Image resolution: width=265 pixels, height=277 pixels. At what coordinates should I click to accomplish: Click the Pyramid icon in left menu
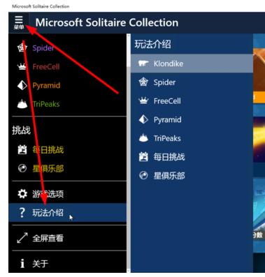coord(22,85)
